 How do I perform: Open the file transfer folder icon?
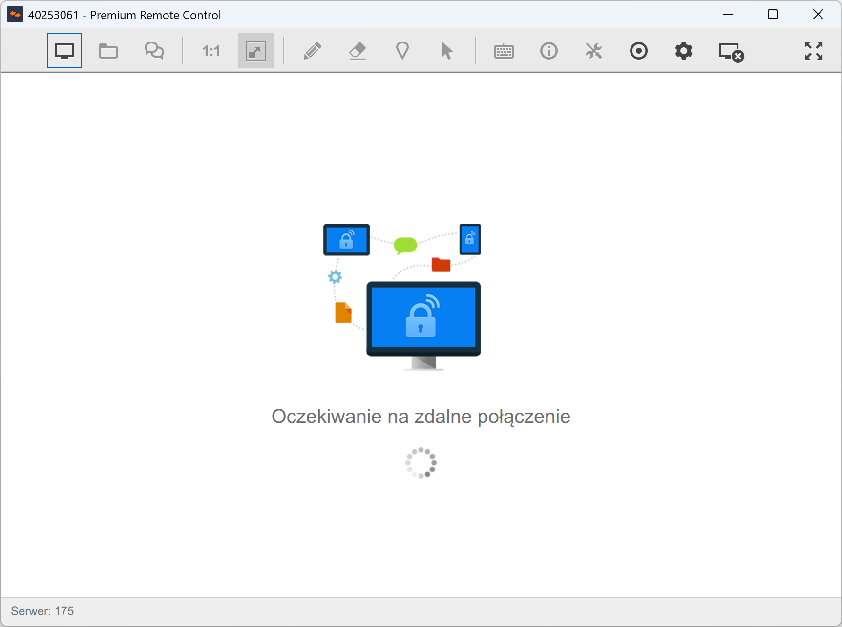pyautogui.click(x=108, y=51)
